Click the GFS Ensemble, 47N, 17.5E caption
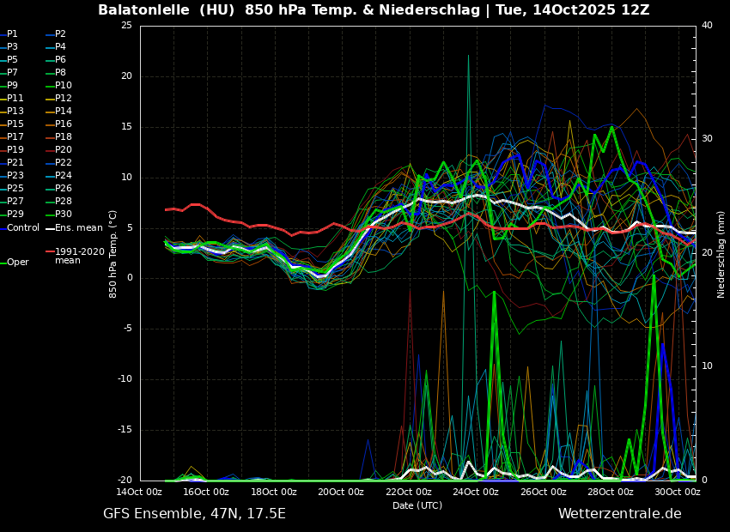The width and height of the screenshot is (730, 532). coord(194,514)
